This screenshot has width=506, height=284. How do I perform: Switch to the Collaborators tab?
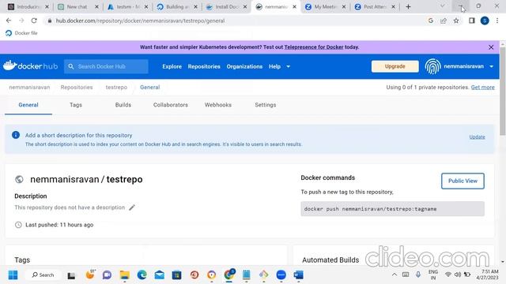(x=171, y=105)
